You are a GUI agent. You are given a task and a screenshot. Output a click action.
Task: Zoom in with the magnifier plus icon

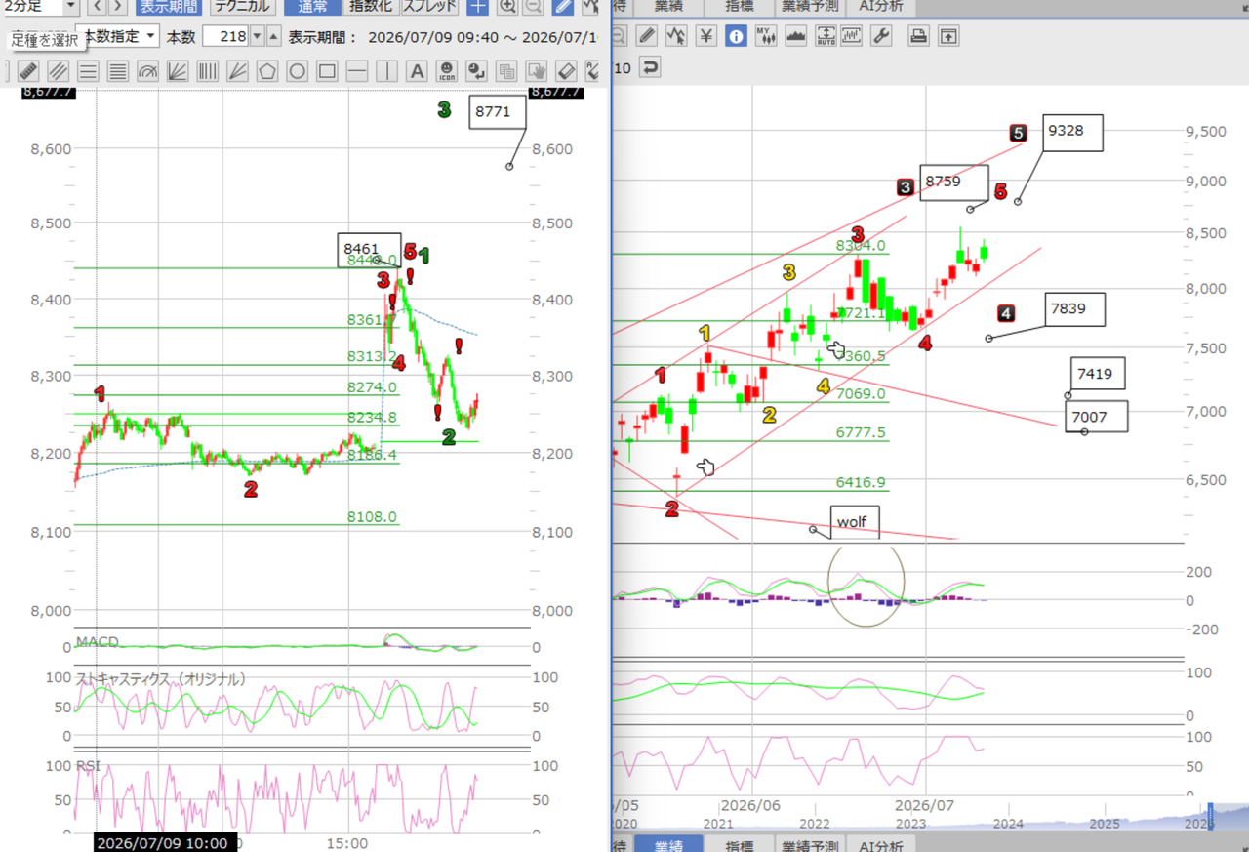[508, 6]
